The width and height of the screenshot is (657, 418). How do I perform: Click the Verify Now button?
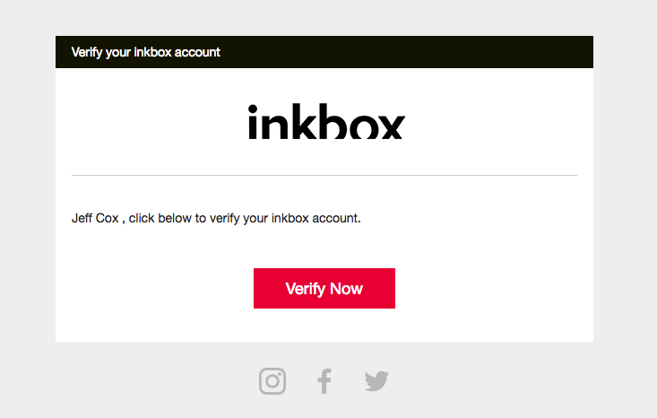[324, 289]
